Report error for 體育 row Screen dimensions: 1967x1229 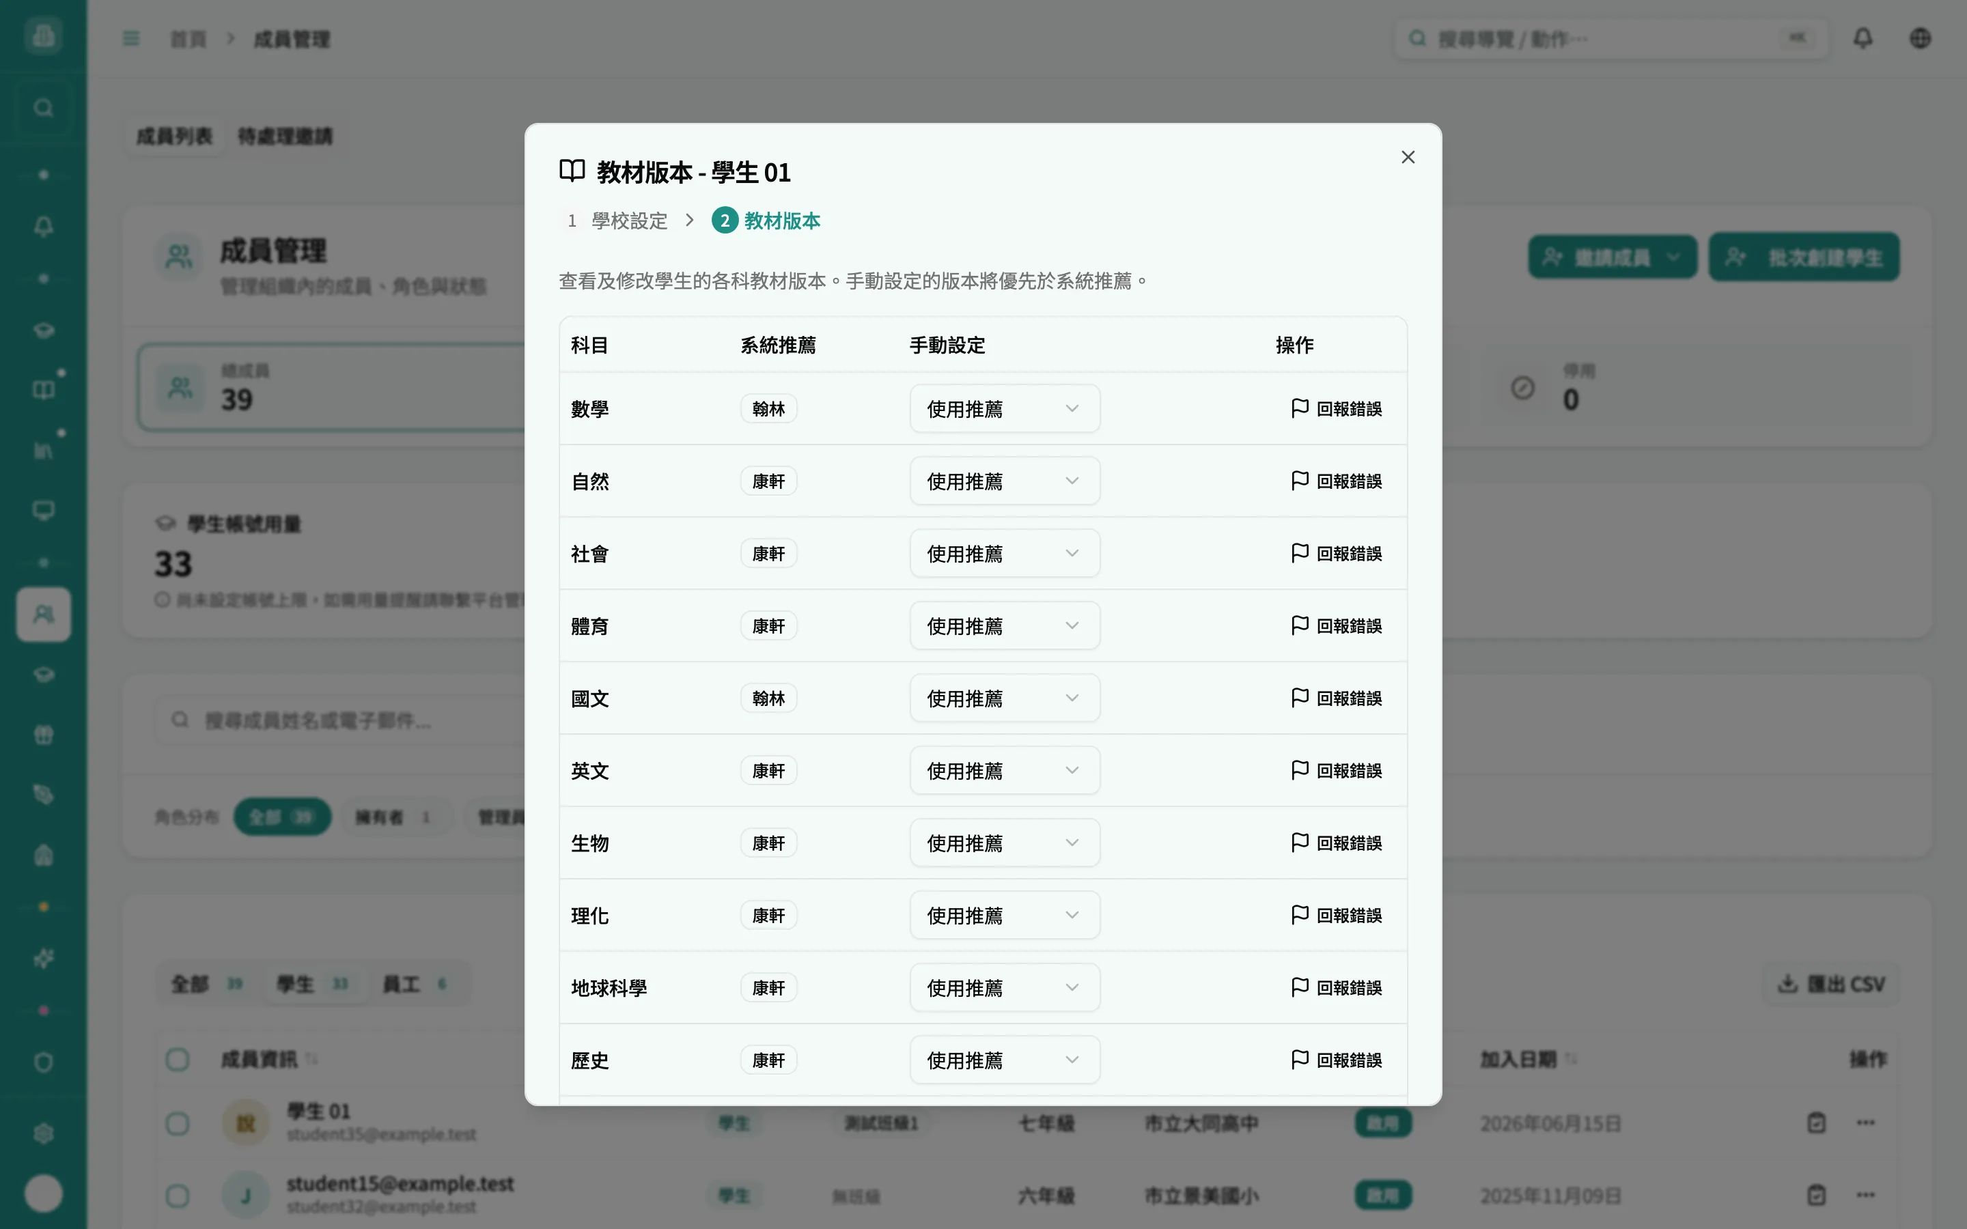pos(1336,626)
